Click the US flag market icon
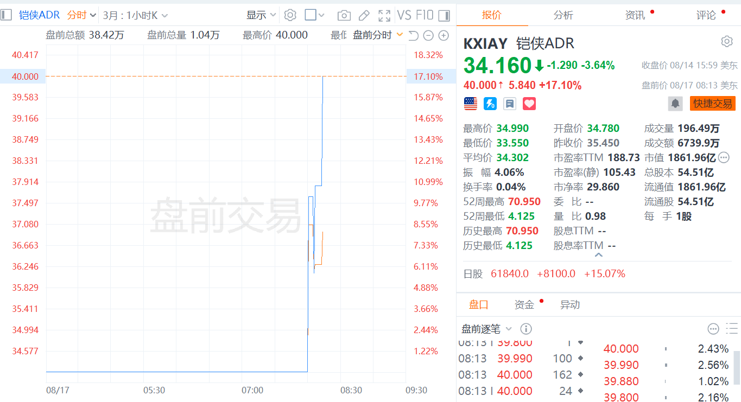Screen dimensions: 741x402 [471, 104]
